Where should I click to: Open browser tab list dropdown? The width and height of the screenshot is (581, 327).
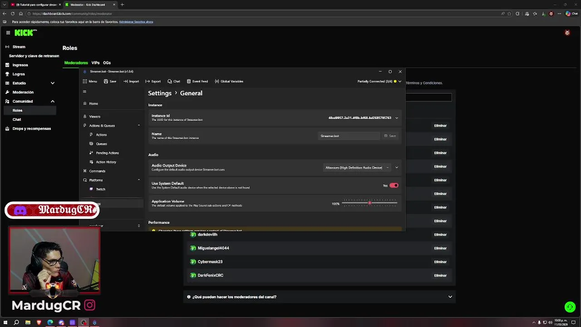pos(5,5)
